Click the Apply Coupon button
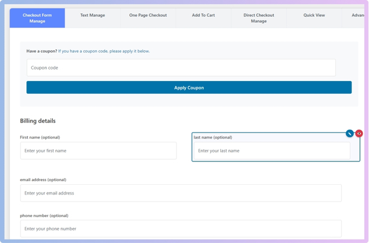 click(189, 88)
